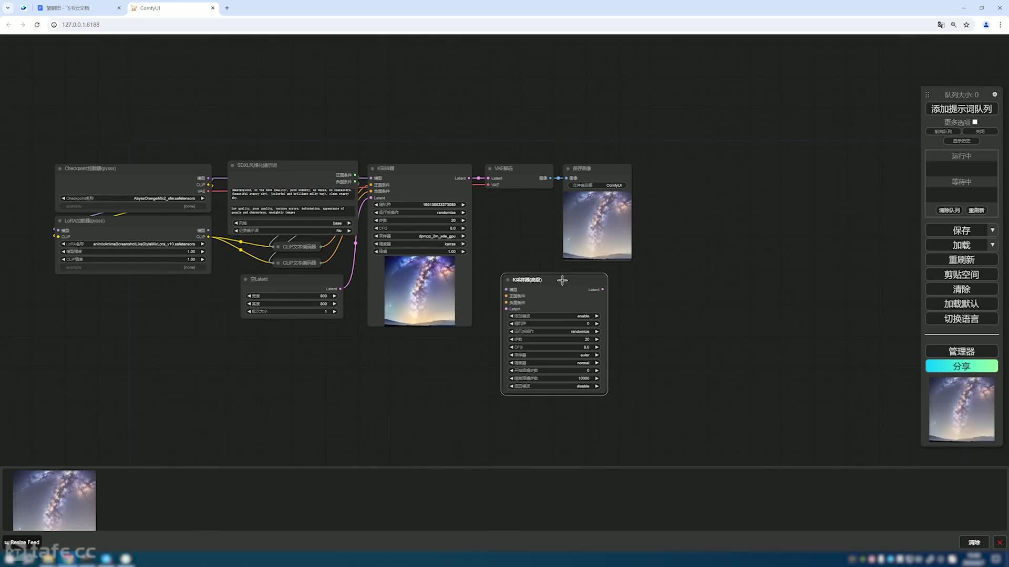Click LoRA 模型强度 1.00 value slider
Viewport: 1009px width, 567px height.
click(132, 251)
